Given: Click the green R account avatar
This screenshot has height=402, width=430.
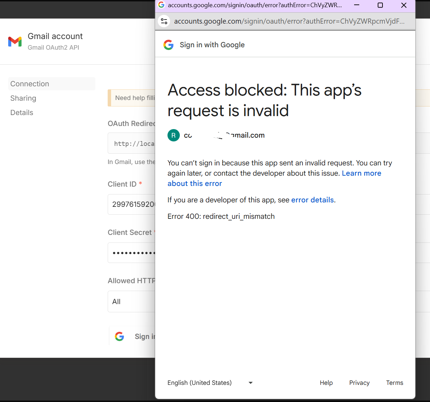Looking at the screenshot, I should [x=174, y=135].
